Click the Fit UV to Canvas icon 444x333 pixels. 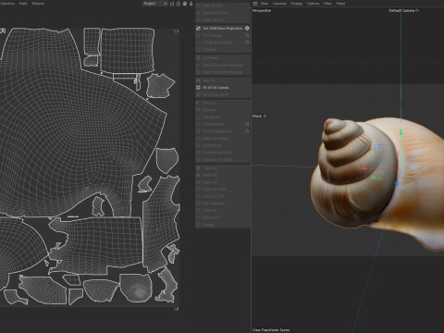tap(198, 87)
